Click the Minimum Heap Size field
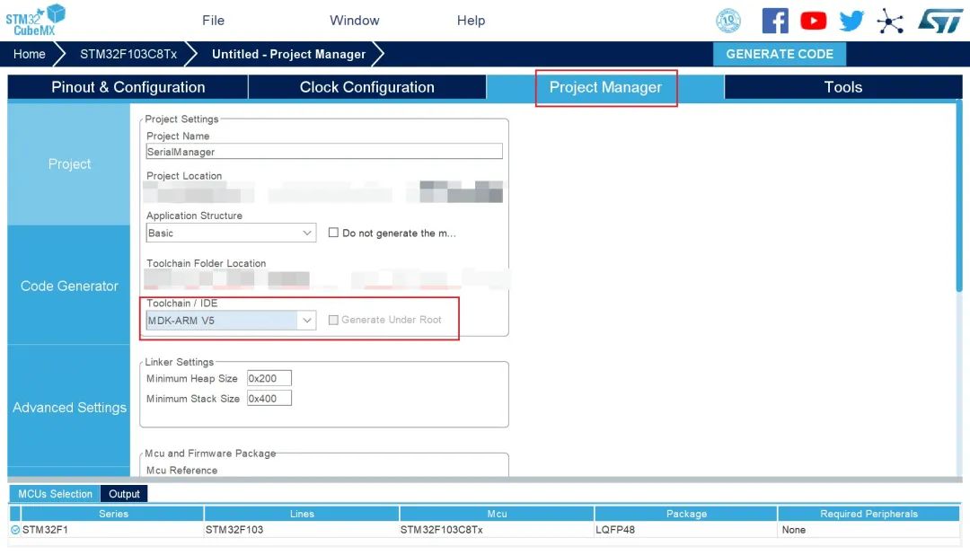Image resolution: width=970 pixels, height=555 pixels. (x=269, y=378)
